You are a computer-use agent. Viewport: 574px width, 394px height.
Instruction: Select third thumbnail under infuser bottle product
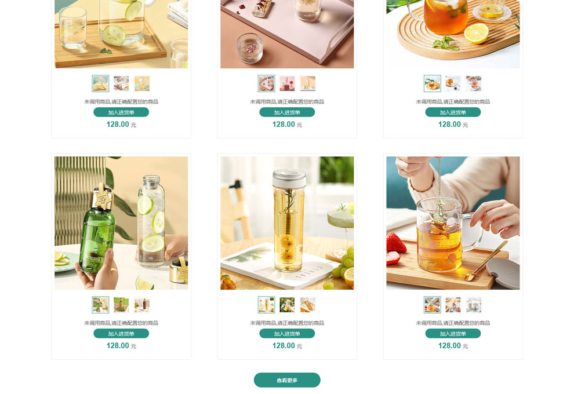pos(307,305)
